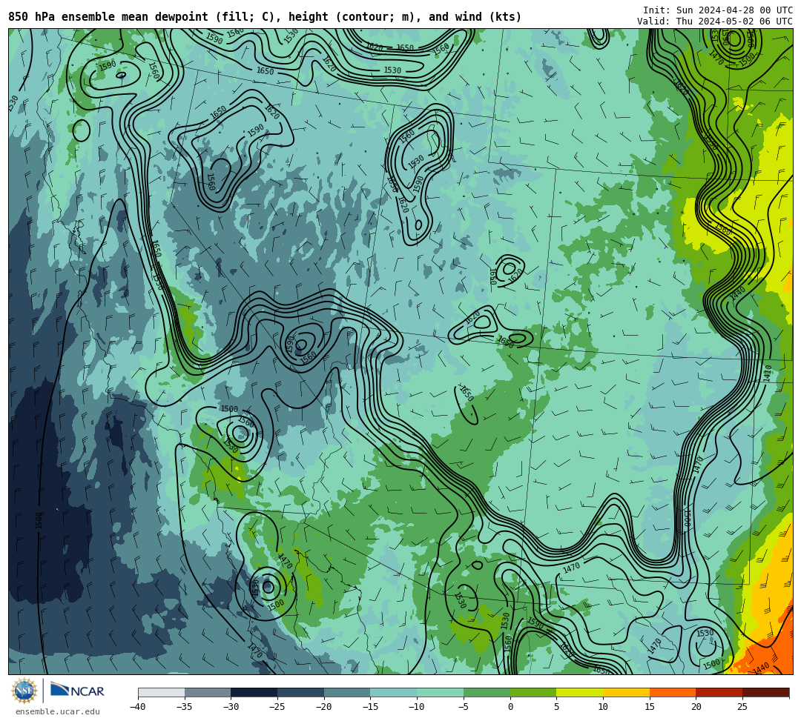Click the -40 colorbar tick label
The image size is (801, 721).
point(138,707)
